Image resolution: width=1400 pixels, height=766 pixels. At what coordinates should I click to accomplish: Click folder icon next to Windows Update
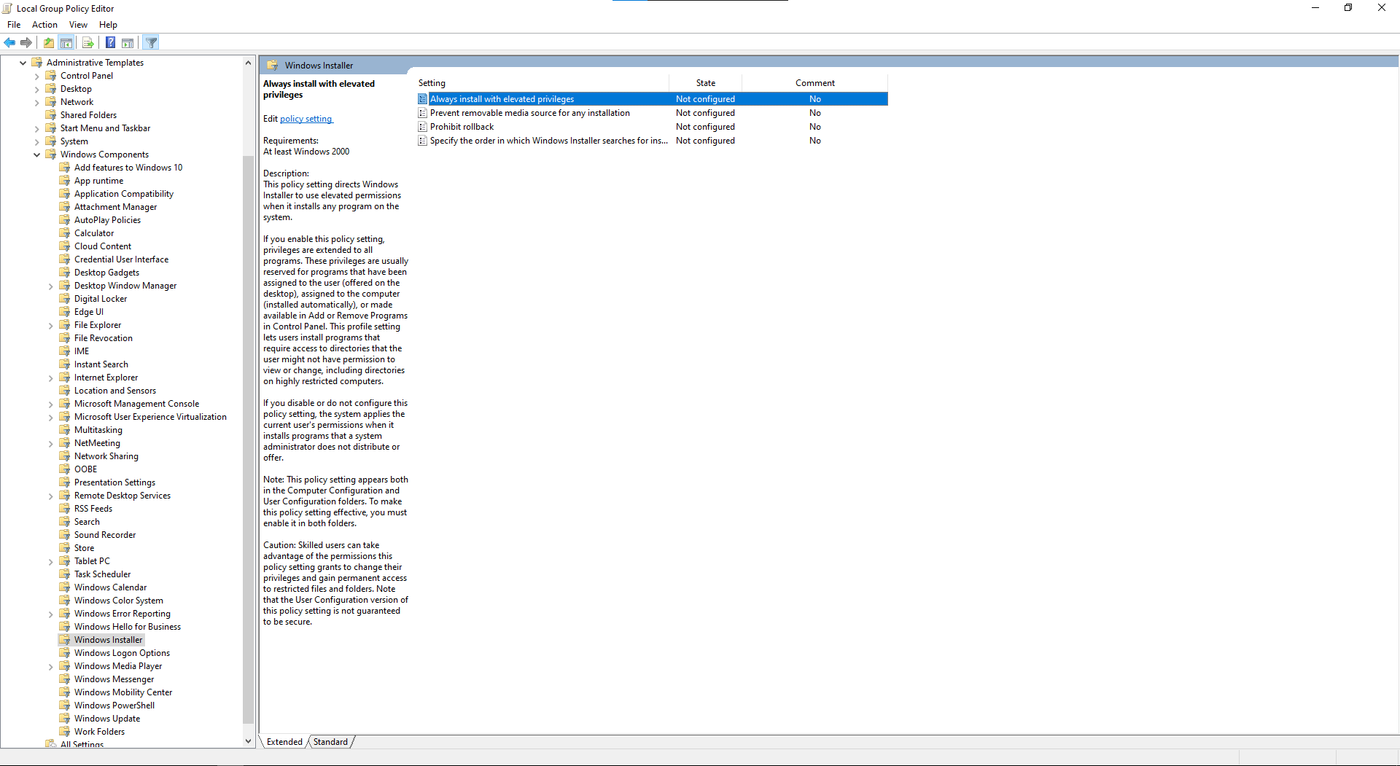click(65, 719)
